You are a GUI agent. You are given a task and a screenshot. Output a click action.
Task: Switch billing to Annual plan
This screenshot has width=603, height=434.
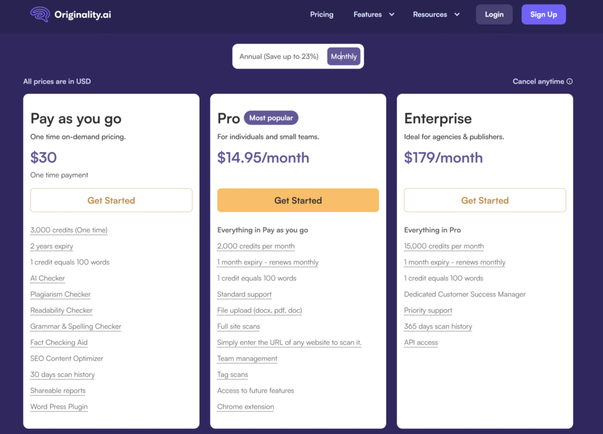(x=279, y=56)
